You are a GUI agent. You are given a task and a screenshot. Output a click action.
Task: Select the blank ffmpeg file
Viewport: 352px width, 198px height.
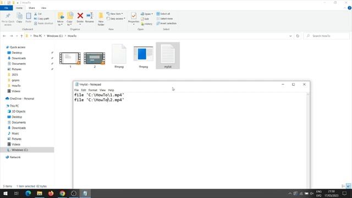119,56
